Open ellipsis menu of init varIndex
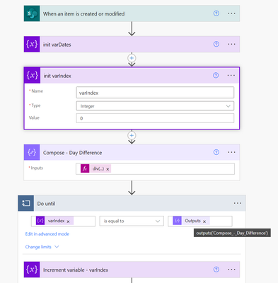278x283 pixels. pyautogui.click(x=231, y=75)
